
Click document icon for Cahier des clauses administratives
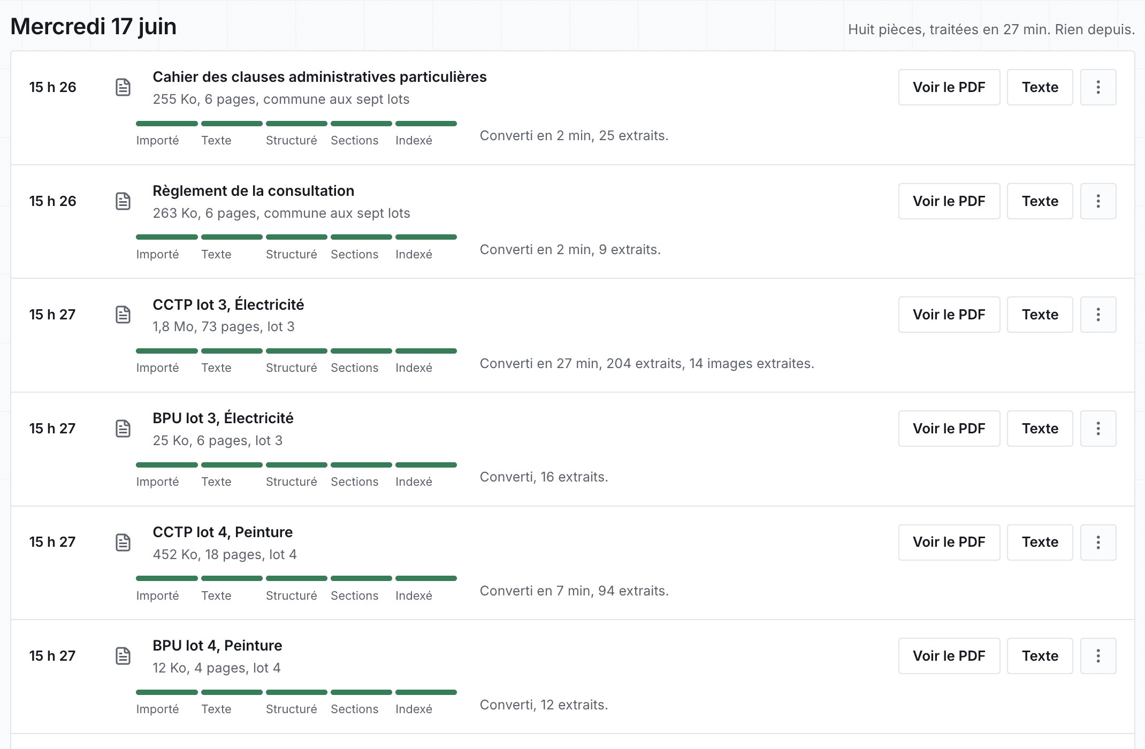click(123, 87)
